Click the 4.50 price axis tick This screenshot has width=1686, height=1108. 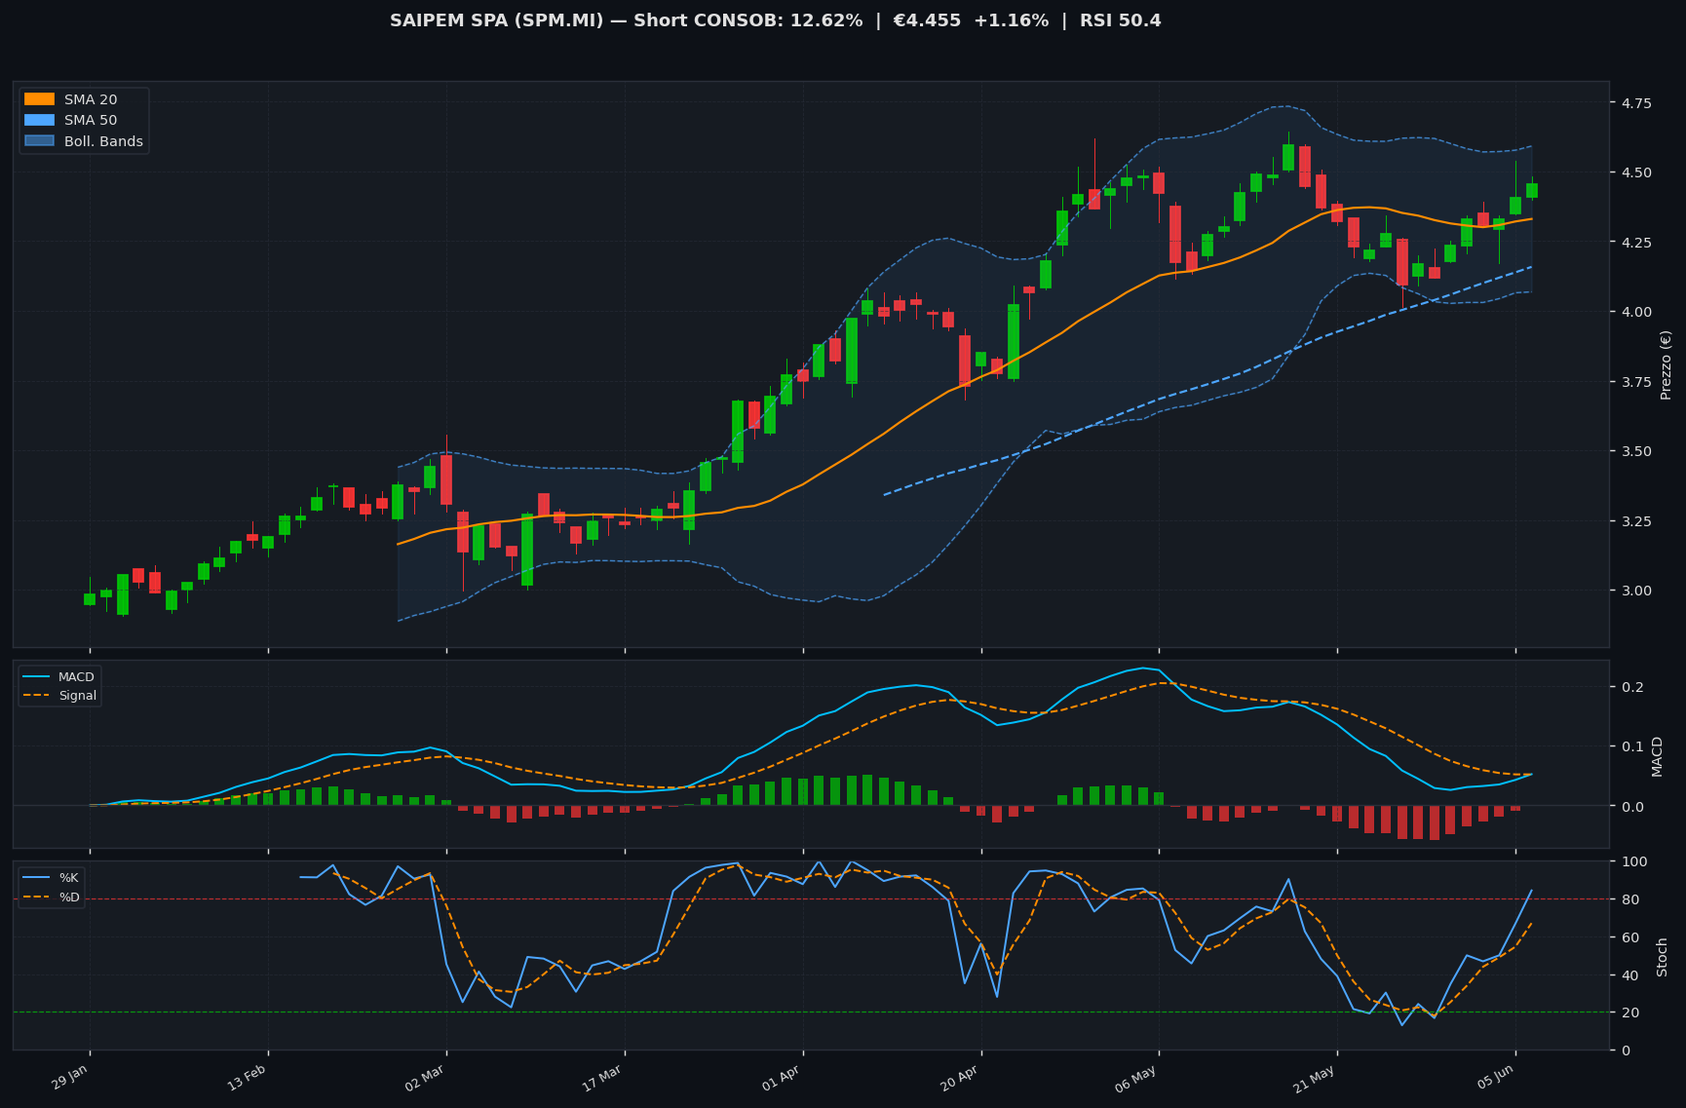pos(1634,172)
